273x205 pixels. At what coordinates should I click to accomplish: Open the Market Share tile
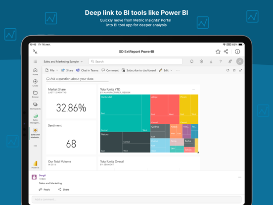(71, 102)
